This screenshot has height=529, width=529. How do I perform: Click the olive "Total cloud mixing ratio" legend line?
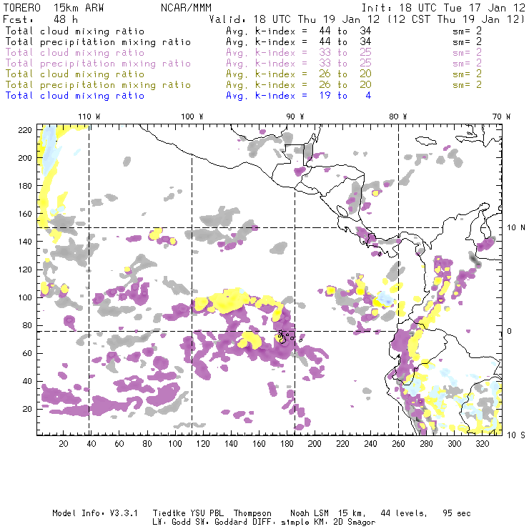(75, 74)
